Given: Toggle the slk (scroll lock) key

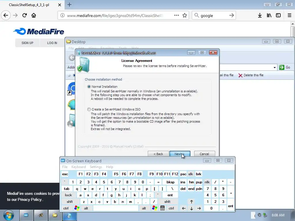Looking at the screenshot, I should [x=191, y=174].
